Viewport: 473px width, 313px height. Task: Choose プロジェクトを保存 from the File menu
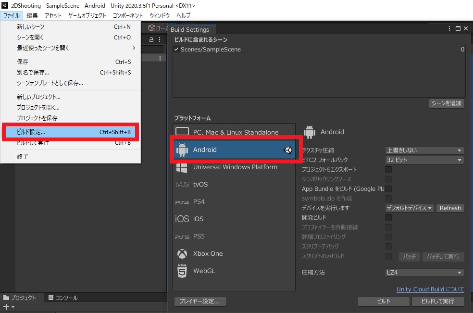(x=71, y=118)
